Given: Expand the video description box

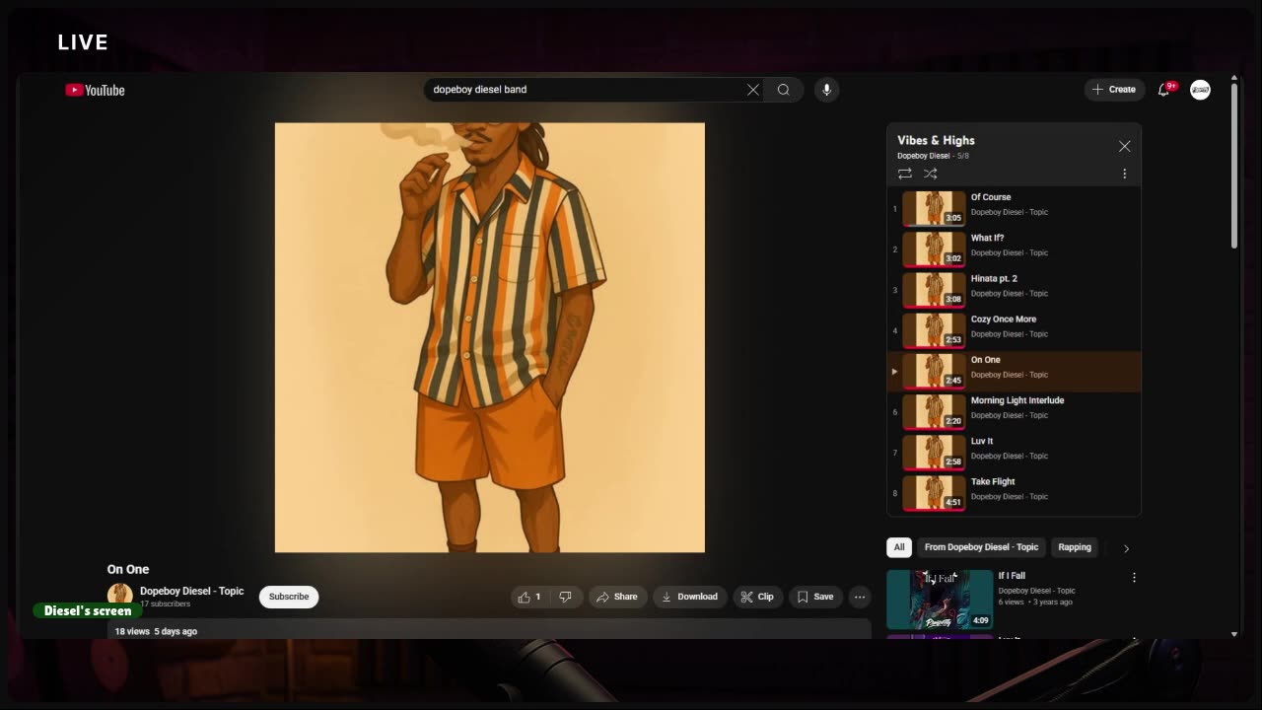Looking at the screenshot, I should pyautogui.click(x=489, y=629).
